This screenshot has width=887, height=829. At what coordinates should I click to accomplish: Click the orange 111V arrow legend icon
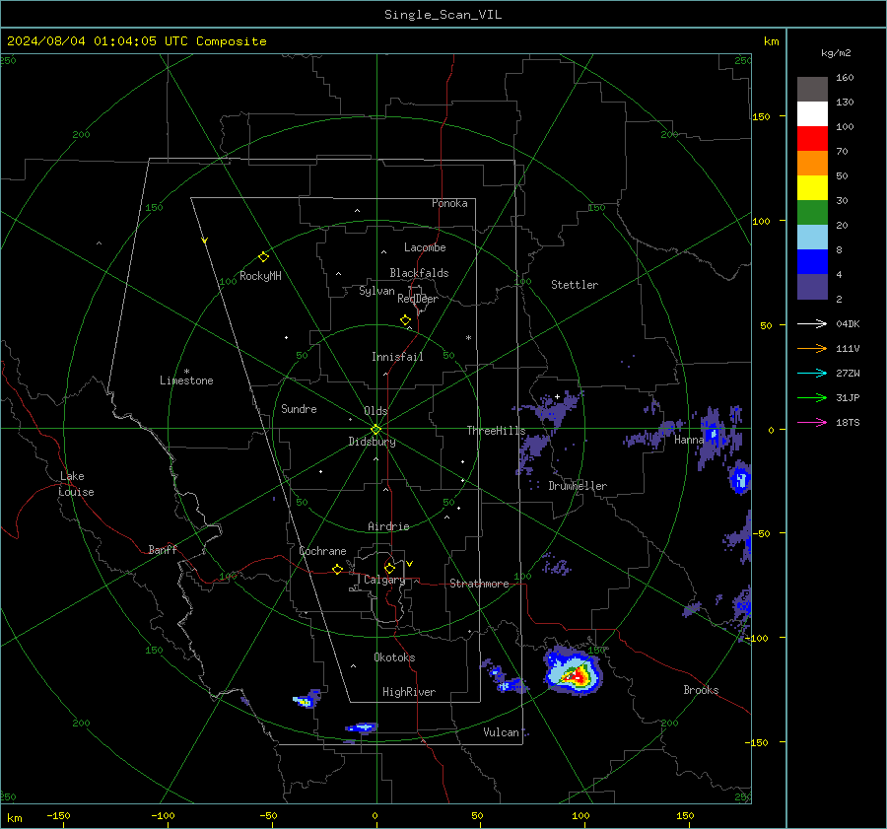(x=812, y=349)
